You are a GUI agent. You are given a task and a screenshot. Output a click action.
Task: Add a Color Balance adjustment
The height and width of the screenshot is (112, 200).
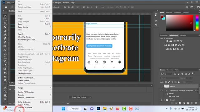pyautogui.click(x=169, y=45)
